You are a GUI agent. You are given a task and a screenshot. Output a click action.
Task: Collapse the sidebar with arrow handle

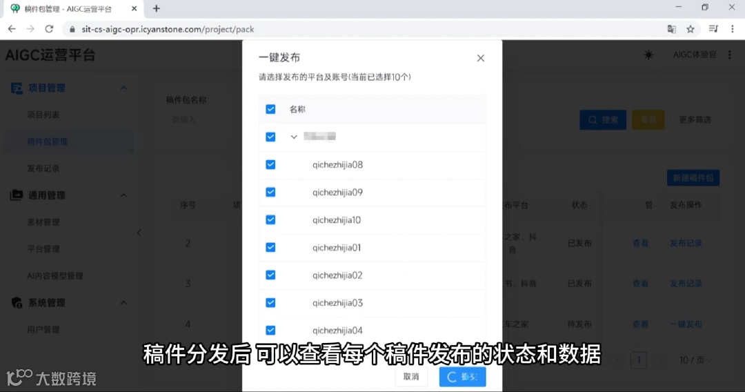coord(139,233)
